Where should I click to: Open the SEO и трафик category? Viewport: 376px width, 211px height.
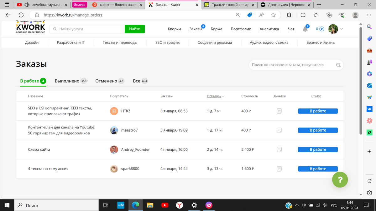point(168,43)
